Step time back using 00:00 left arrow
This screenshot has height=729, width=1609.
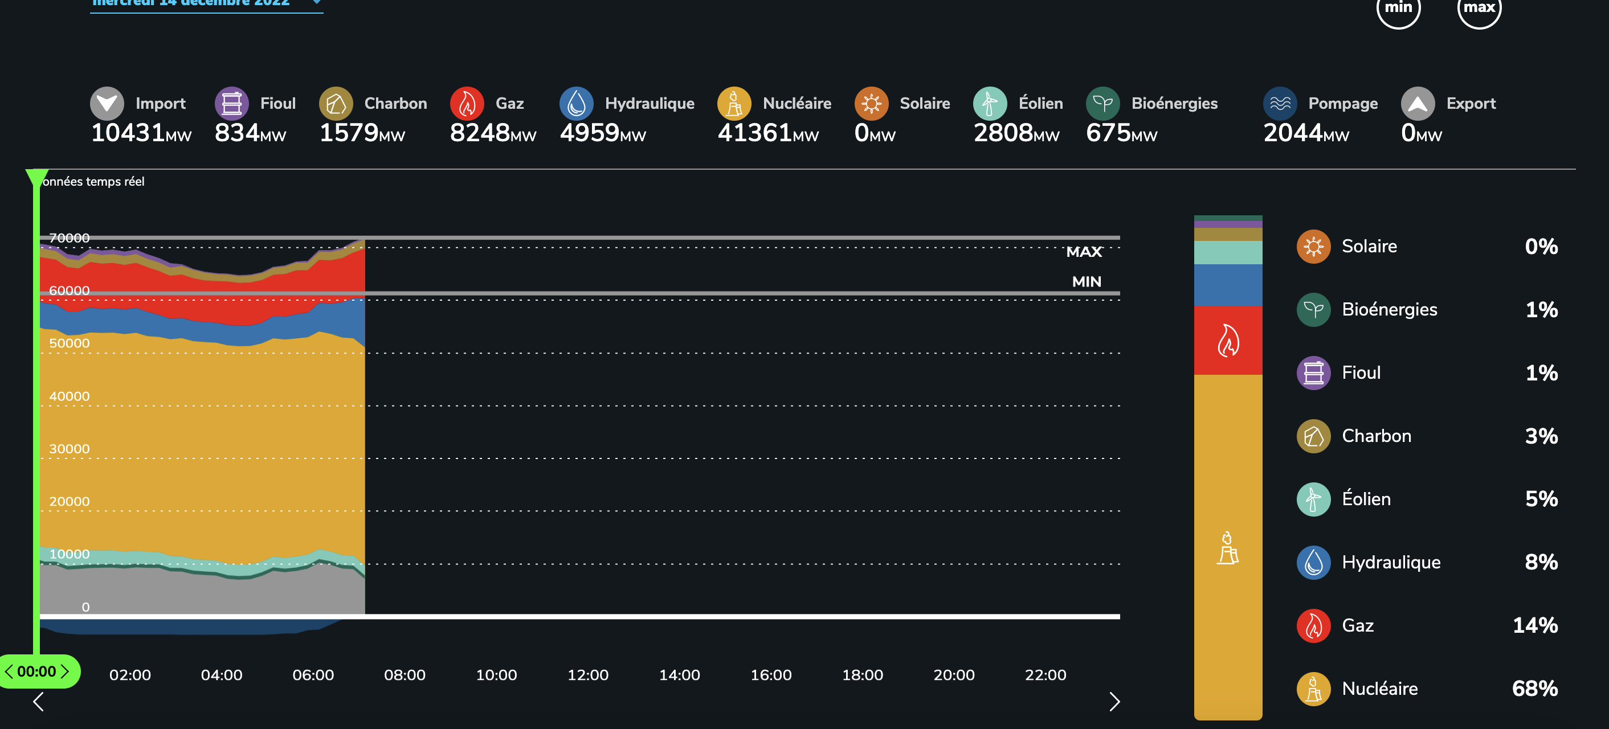coord(9,671)
